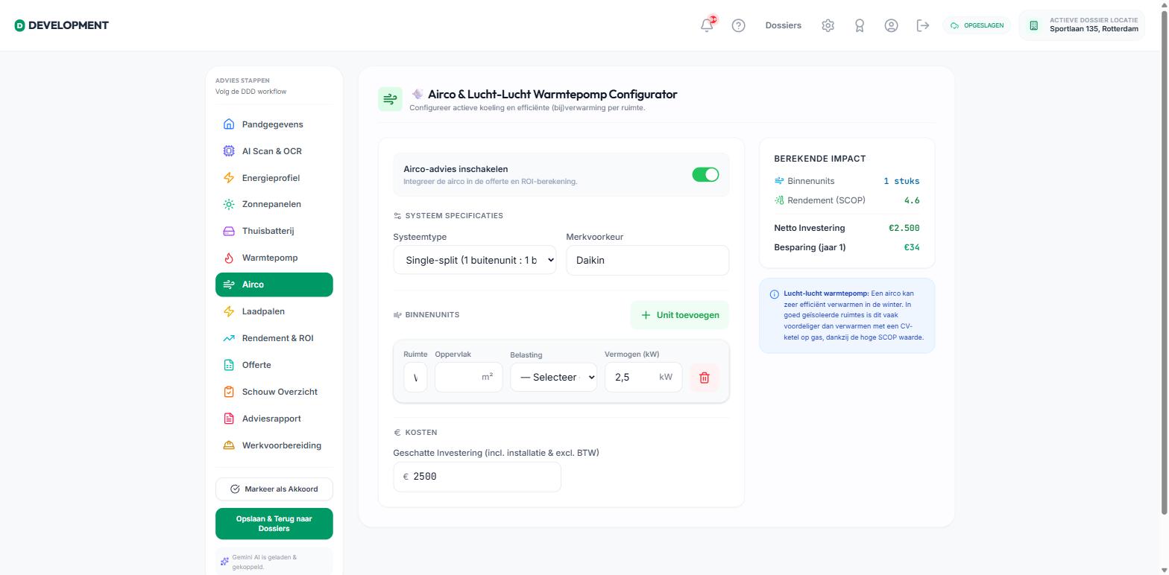Click the Binnenunits value 1 stuks
1169x575 pixels.
[x=901, y=181]
